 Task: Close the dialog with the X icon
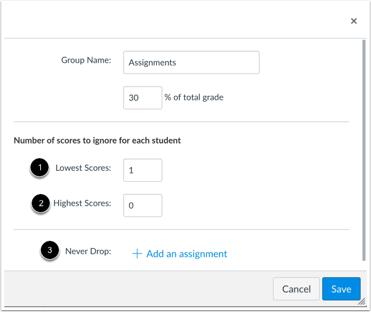coord(353,21)
